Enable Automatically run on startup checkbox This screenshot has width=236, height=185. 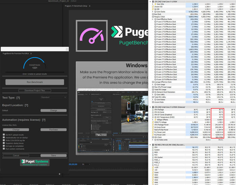tap(4, 137)
